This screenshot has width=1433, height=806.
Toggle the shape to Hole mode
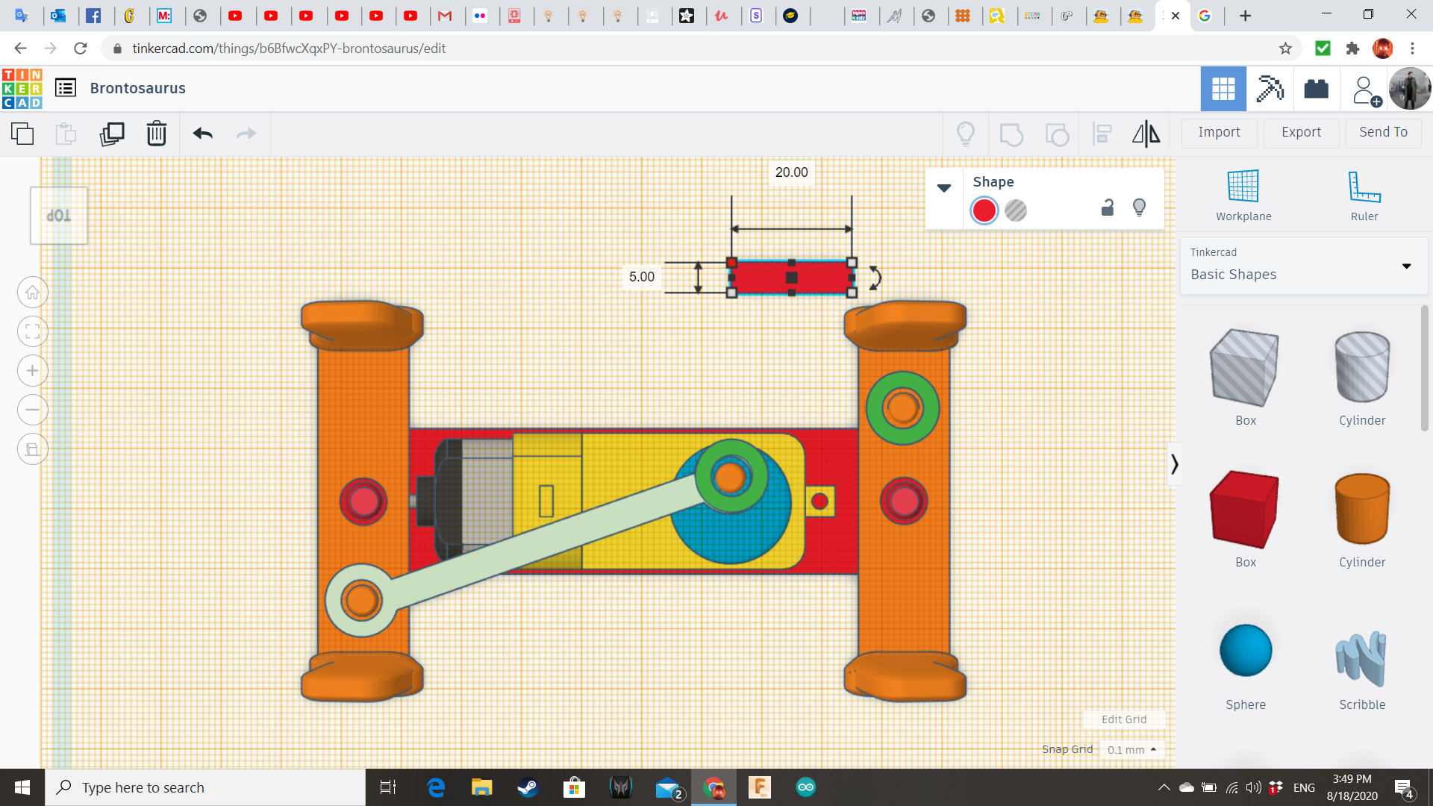point(1017,210)
